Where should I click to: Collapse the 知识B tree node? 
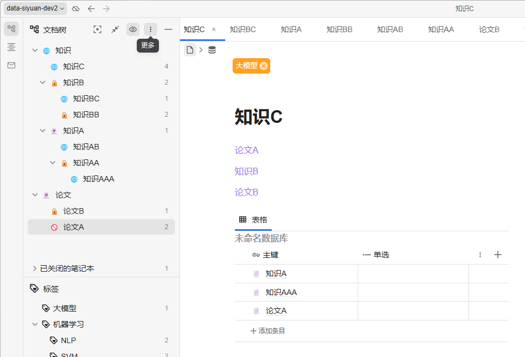pos(43,82)
